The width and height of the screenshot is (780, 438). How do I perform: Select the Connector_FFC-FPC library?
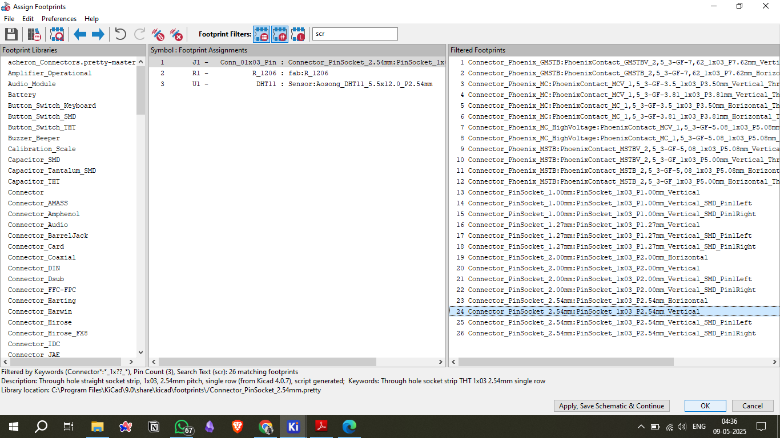coord(42,290)
